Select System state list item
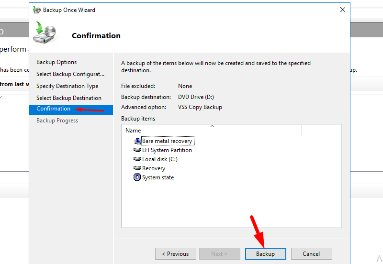Image resolution: width=383 pixels, height=264 pixels. click(x=158, y=177)
